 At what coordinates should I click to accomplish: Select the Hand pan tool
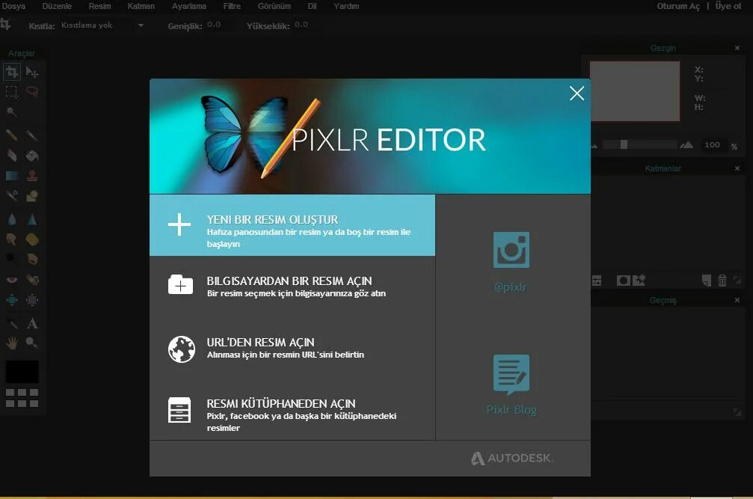click(x=12, y=343)
